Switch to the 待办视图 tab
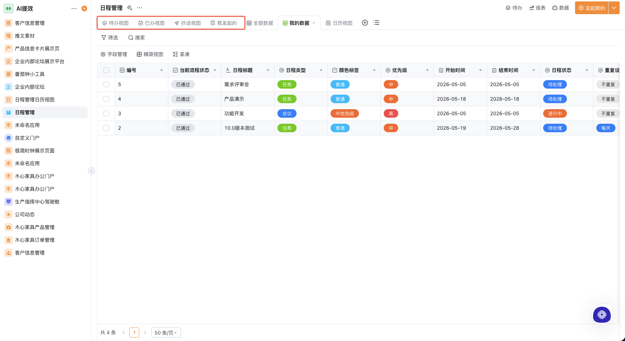 click(116, 23)
